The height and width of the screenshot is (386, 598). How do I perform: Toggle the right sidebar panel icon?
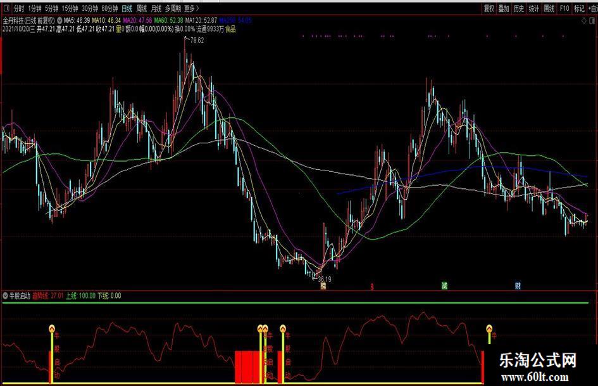[x=593, y=21]
